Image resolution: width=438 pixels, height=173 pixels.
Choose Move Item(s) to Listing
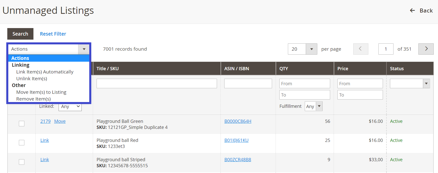[x=41, y=92]
